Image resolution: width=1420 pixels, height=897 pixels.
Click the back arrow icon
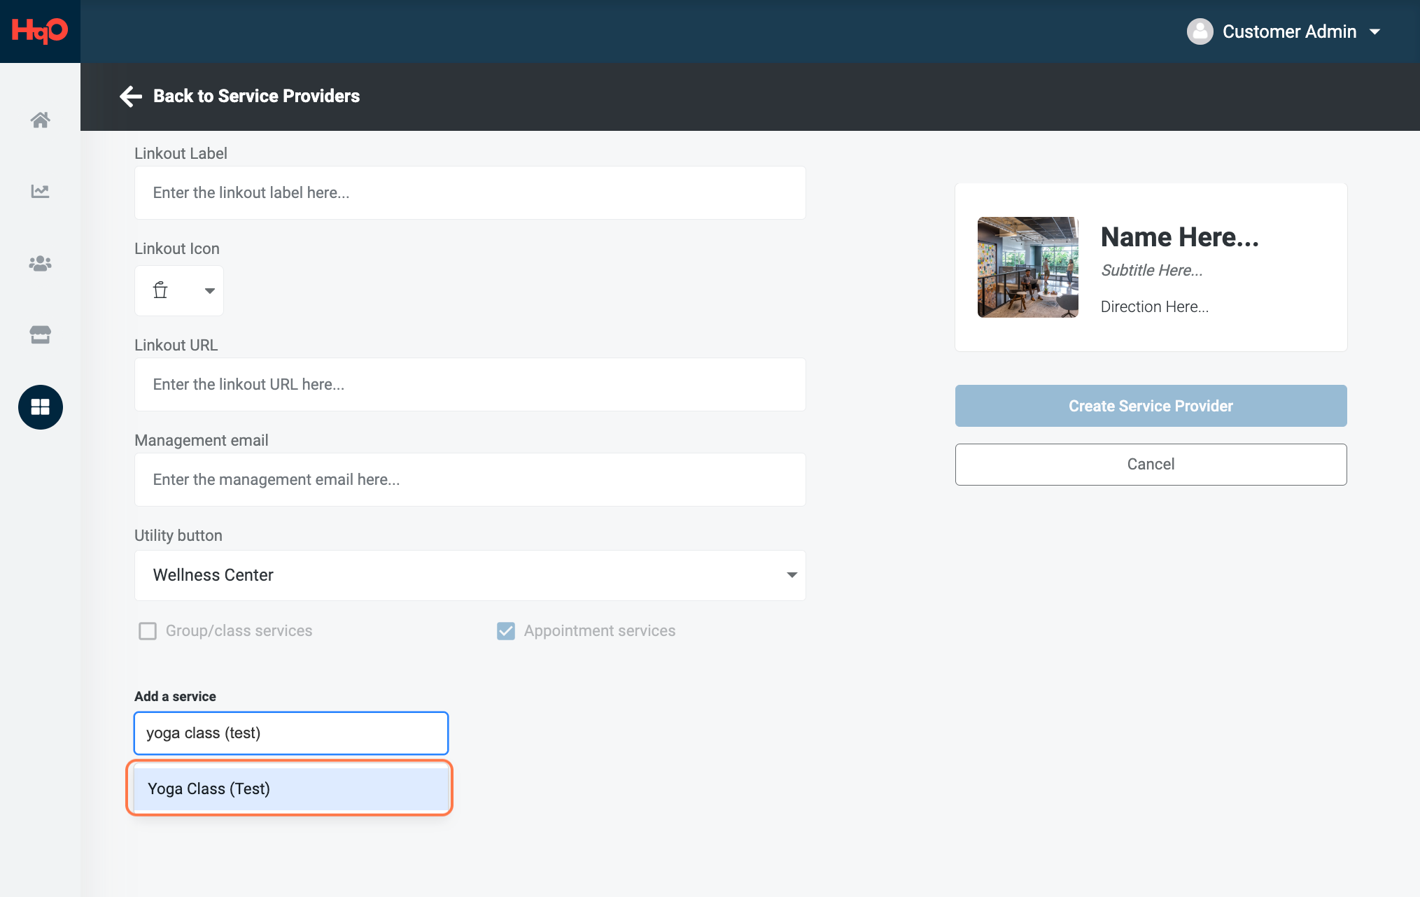point(131,96)
